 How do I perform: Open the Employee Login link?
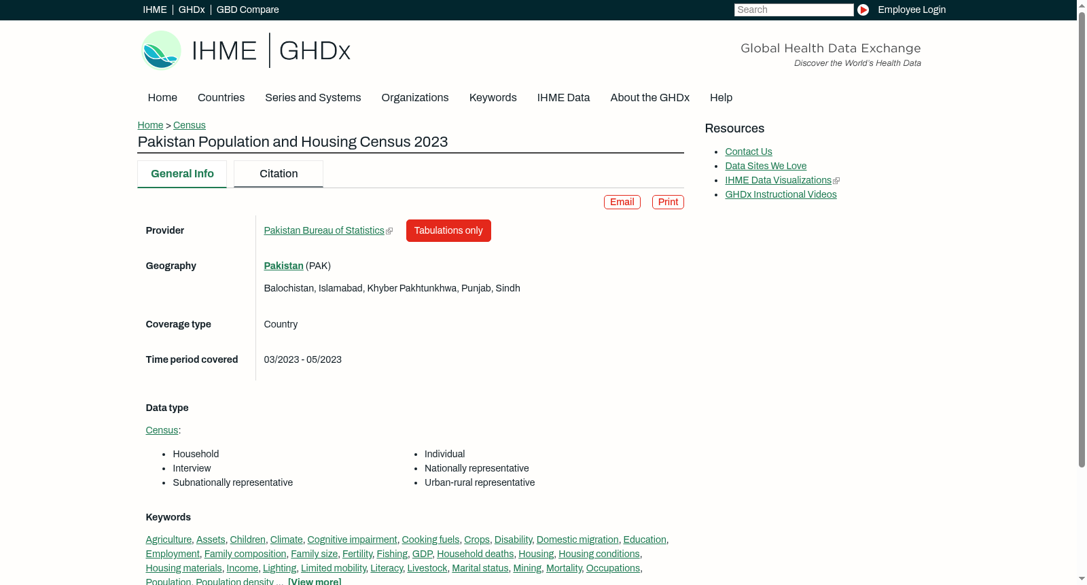pyautogui.click(x=912, y=10)
